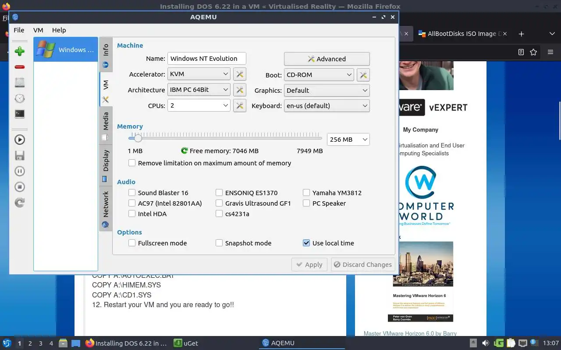
Task: Open the clock snapshot manager icon
Action: (x=19, y=98)
